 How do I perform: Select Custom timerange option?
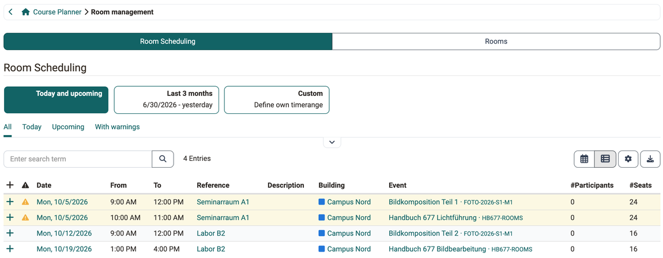tap(277, 100)
